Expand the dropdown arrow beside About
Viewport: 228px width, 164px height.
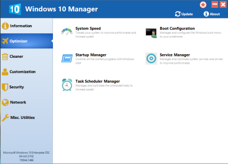point(226,14)
